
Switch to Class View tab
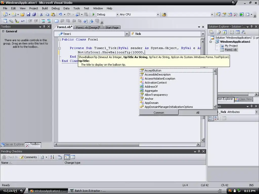click(244, 99)
